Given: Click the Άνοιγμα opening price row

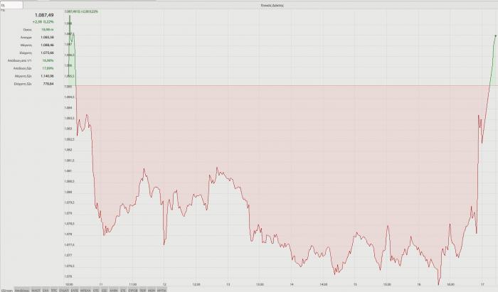Looking at the screenshot, I should click(31, 37).
